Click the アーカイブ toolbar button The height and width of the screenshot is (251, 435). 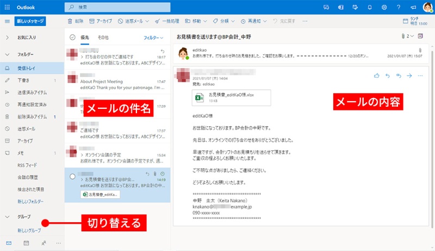click(101, 21)
